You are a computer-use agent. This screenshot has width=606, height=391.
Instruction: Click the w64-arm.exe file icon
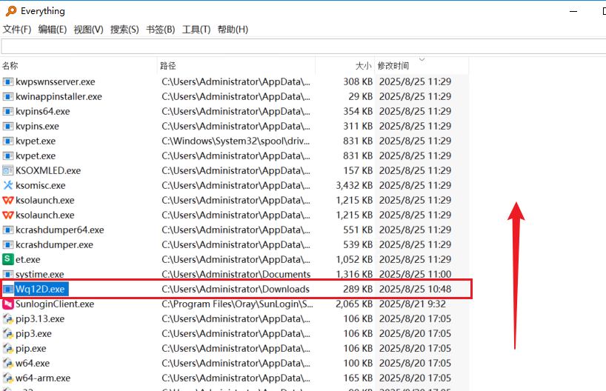[x=8, y=378]
